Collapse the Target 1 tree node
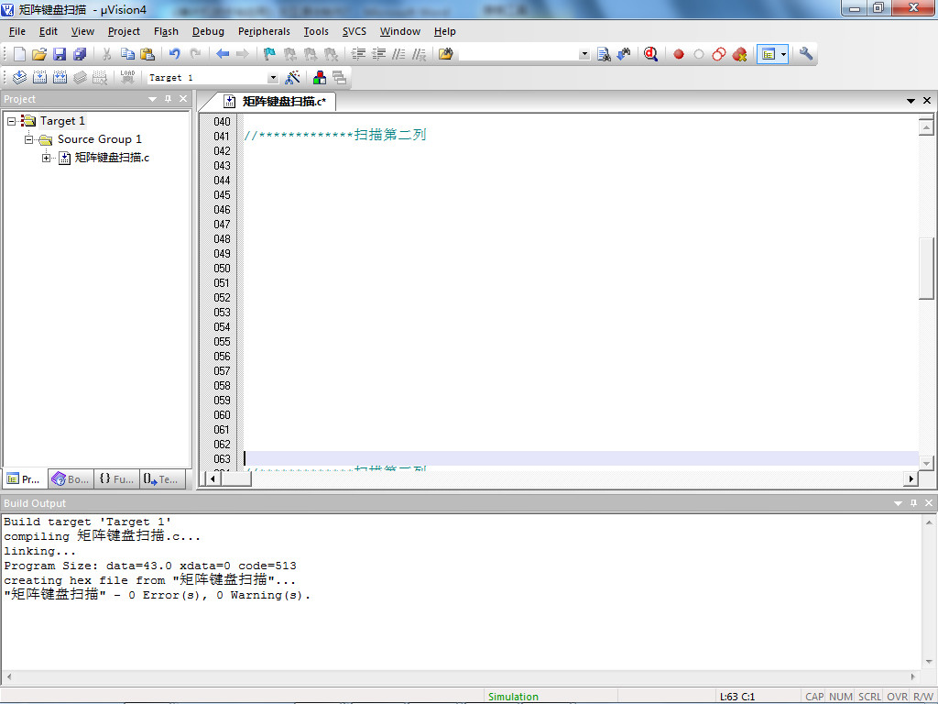 point(11,122)
